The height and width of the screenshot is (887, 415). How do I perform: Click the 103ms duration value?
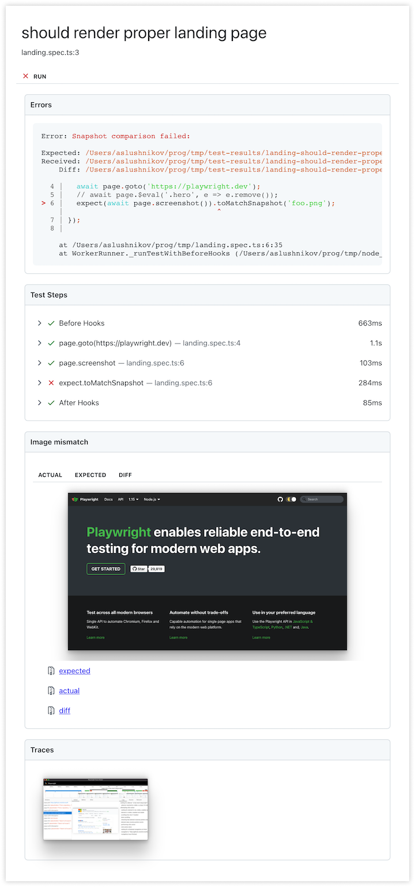click(370, 363)
